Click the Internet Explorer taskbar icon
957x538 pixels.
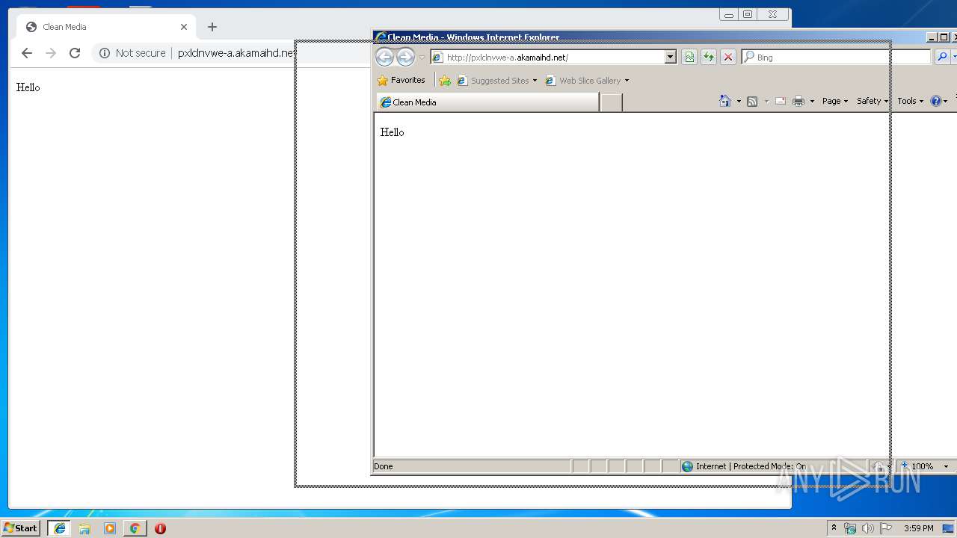[x=60, y=528]
